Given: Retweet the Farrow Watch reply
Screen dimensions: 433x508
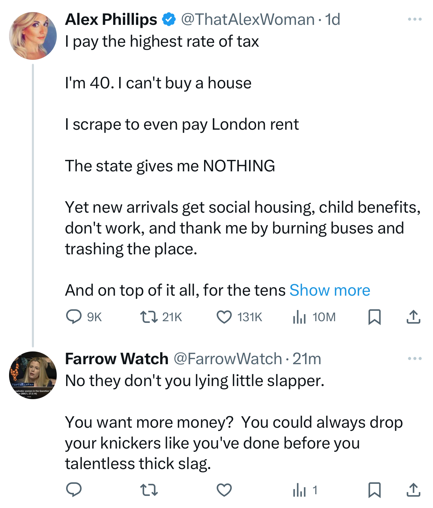Looking at the screenshot, I should pos(149,490).
